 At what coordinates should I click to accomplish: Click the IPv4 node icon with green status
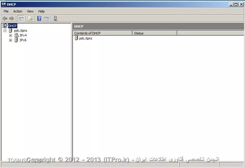click(x=16, y=36)
